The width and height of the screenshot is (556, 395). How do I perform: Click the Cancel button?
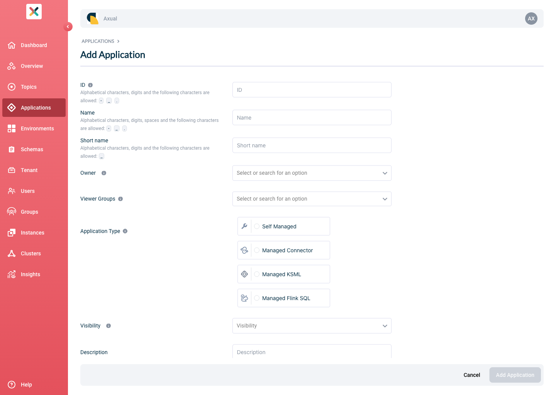[x=472, y=375]
